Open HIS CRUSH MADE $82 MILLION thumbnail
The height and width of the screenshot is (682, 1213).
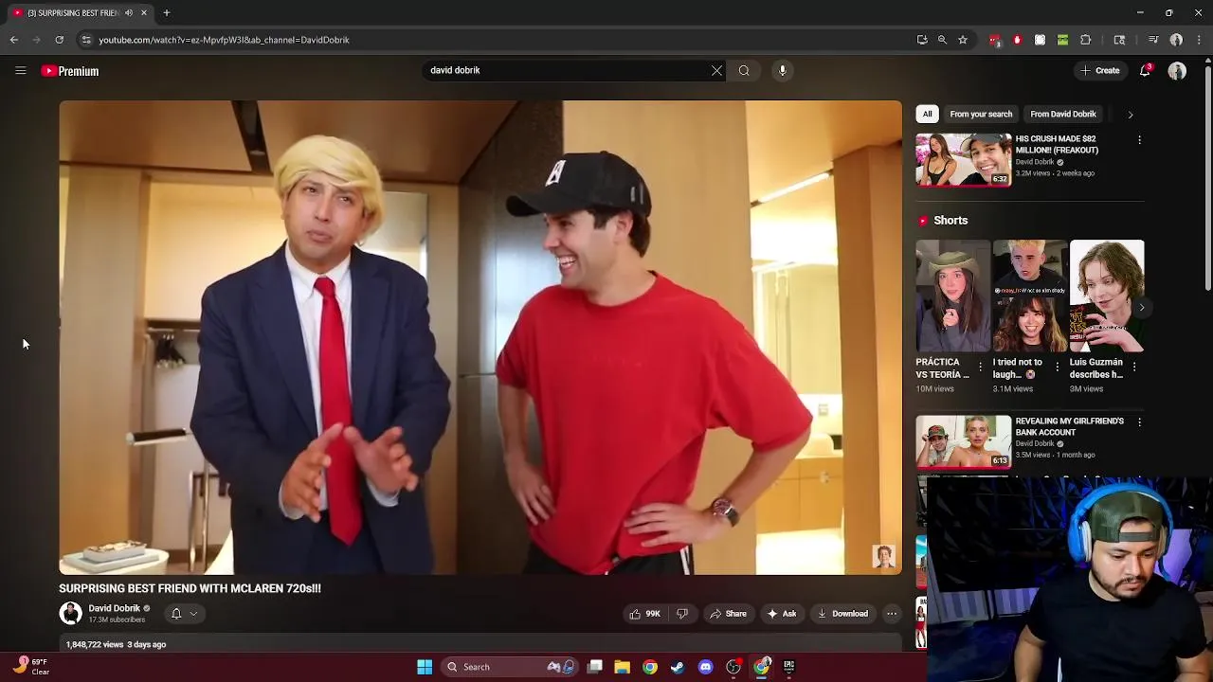click(x=963, y=159)
